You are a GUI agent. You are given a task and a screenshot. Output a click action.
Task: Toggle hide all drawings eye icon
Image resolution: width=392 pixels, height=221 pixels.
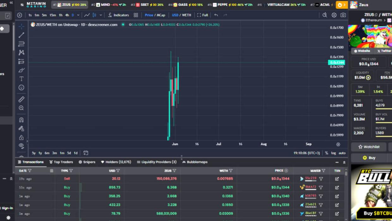pos(21,146)
